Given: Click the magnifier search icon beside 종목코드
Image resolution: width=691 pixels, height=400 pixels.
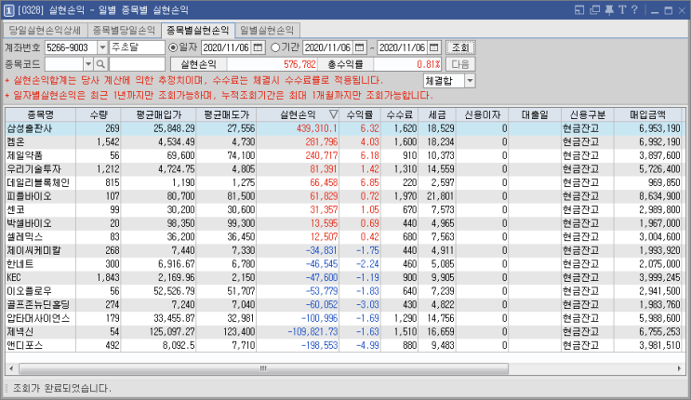Looking at the screenshot, I should click(100, 64).
